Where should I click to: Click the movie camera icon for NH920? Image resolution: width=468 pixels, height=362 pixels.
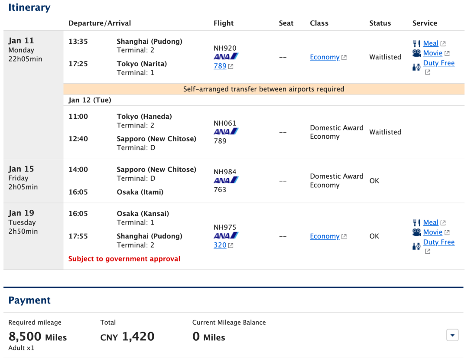pyautogui.click(x=417, y=53)
